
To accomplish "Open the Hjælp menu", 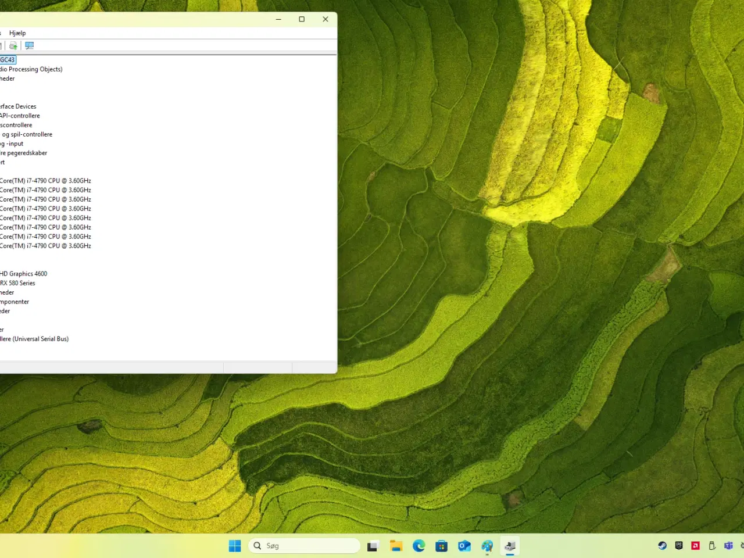I will tap(17, 33).
